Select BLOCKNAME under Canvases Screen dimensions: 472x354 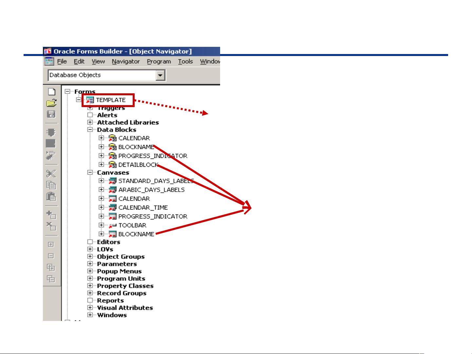136,234
